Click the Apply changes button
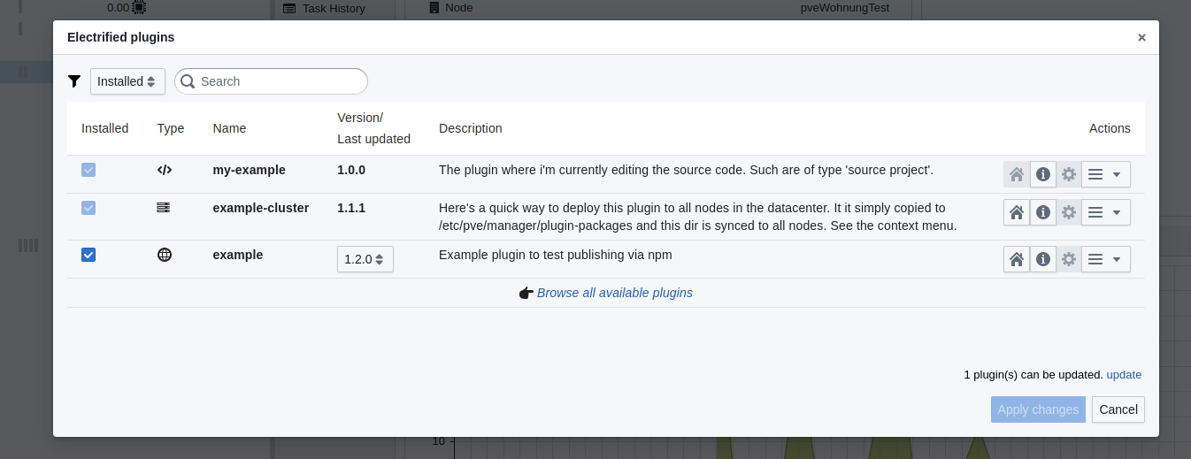The height and width of the screenshot is (459, 1191). [x=1038, y=409]
